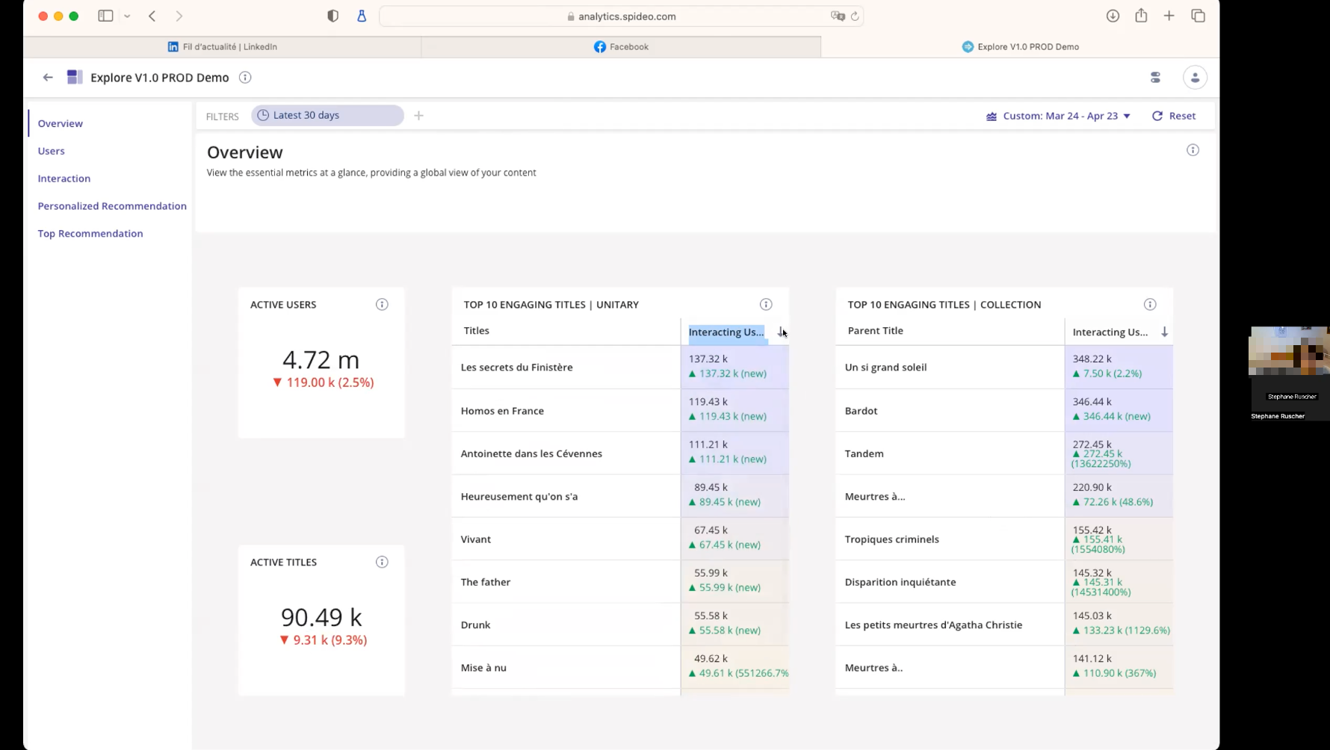Image resolution: width=1330 pixels, height=750 pixels.
Task: Open Personalized Recommendation sidebar item
Action: (112, 206)
